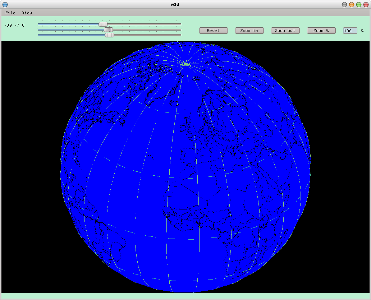The image size is (371, 300).
Task: Click the rotation coordinates readout -39 -7 0
Action: click(14, 25)
